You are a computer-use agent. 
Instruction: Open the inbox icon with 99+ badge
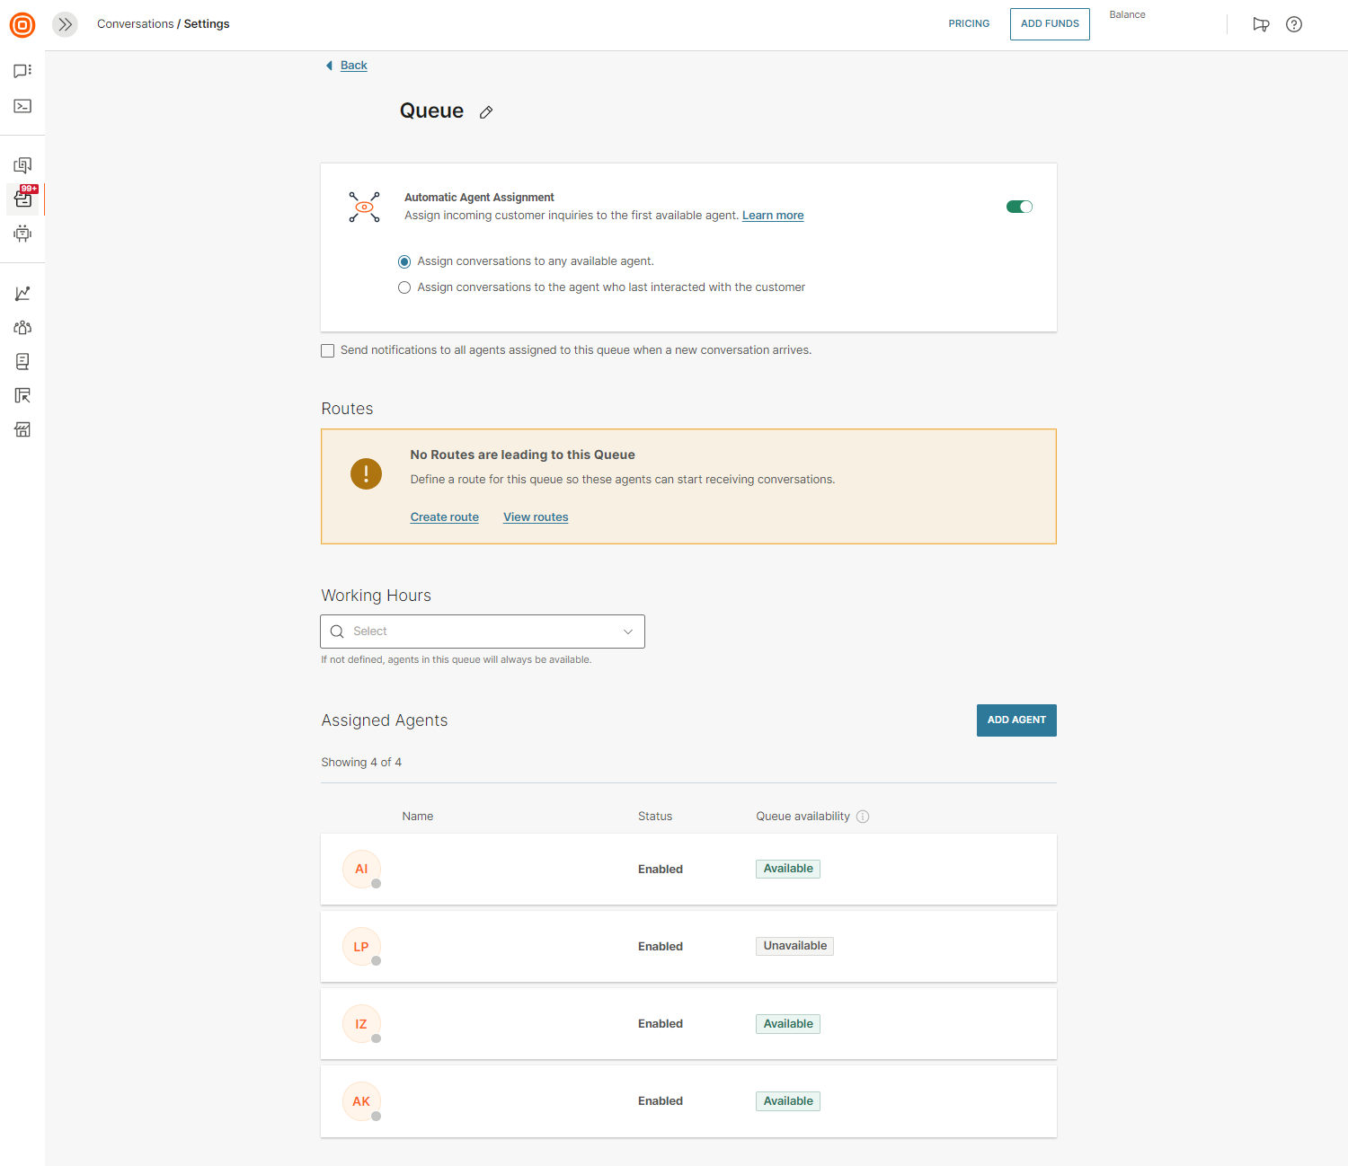point(23,199)
